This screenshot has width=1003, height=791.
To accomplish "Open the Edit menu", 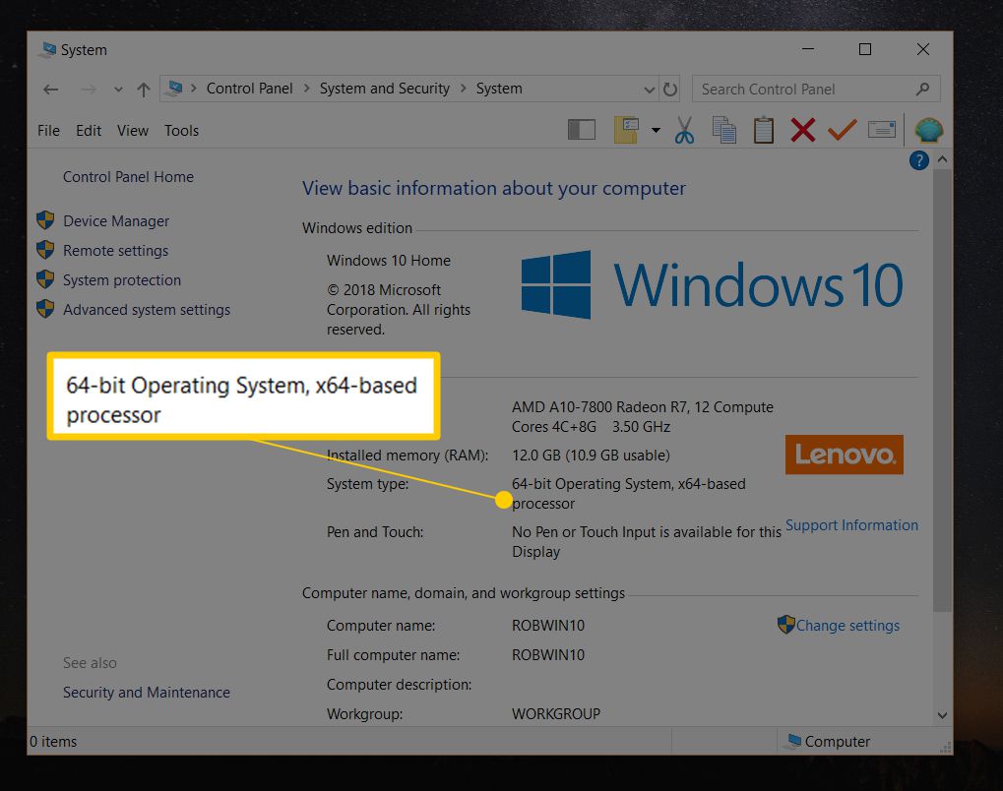I will [89, 131].
